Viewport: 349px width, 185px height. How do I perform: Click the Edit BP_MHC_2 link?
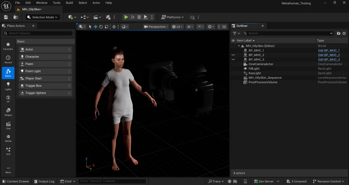coord(329,55)
